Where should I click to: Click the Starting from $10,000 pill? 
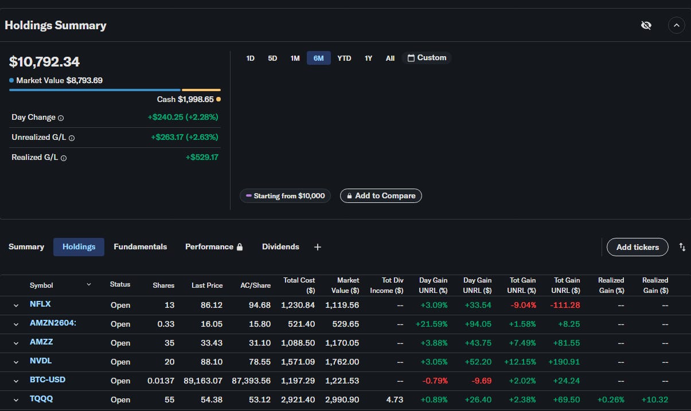point(285,196)
